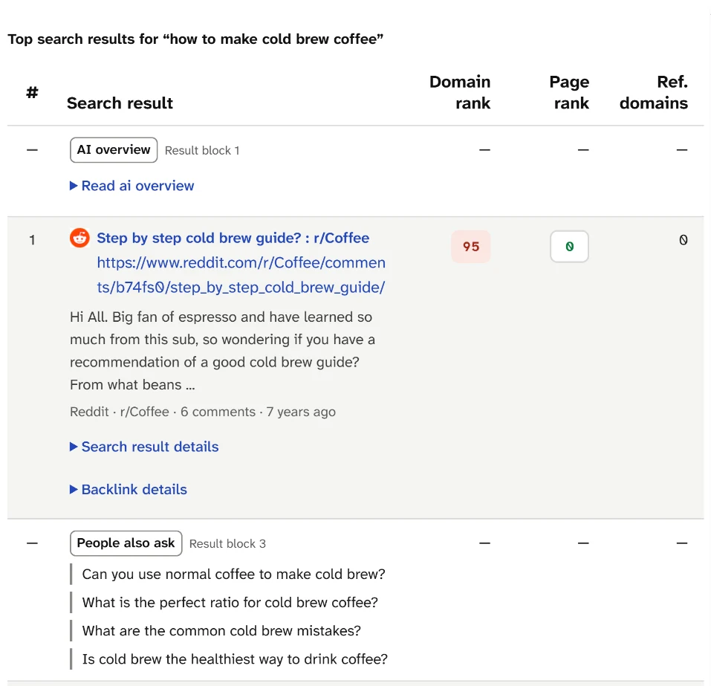Click the Ref. domains value 0 for result 1
Screen dimensions: 711x686
(x=684, y=239)
